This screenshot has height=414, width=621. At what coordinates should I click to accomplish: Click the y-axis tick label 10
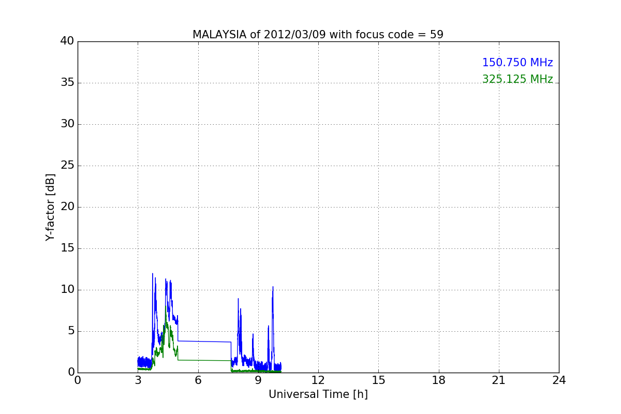67,290
